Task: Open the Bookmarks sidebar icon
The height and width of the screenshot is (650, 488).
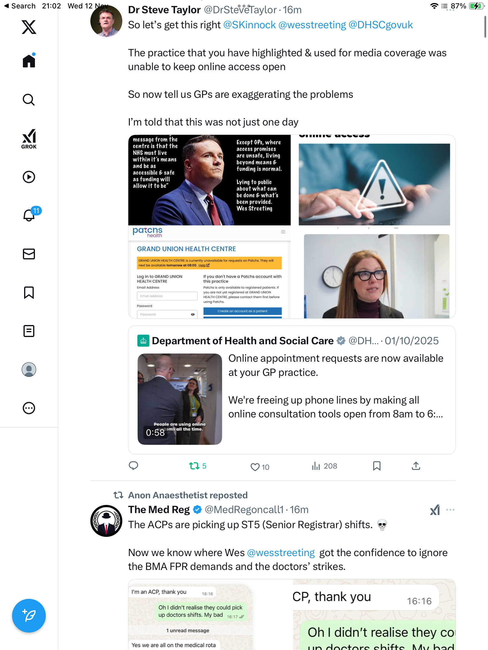Action: 29,292
